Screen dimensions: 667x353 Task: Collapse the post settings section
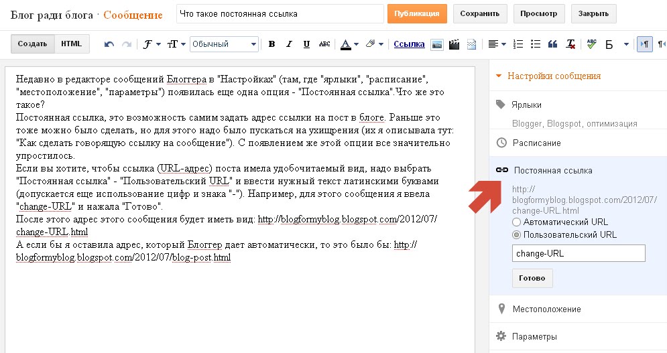point(498,76)
